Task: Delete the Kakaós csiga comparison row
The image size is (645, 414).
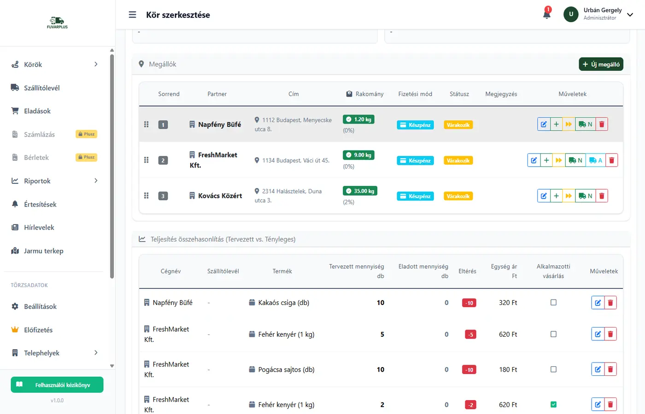Action: coord(610,303)
